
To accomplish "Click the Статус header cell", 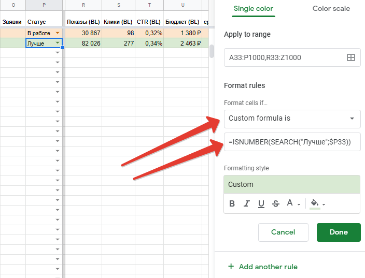I will (44, 20).
